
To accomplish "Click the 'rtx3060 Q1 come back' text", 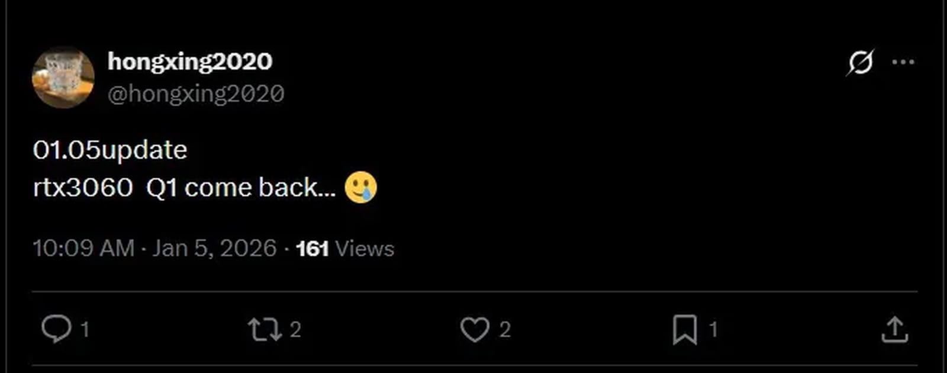I will 183,188.
